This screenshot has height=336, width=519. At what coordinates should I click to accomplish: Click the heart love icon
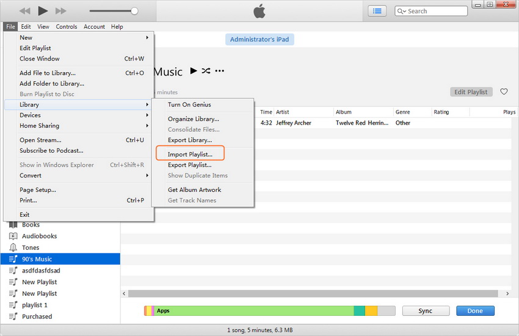point(504,92)
